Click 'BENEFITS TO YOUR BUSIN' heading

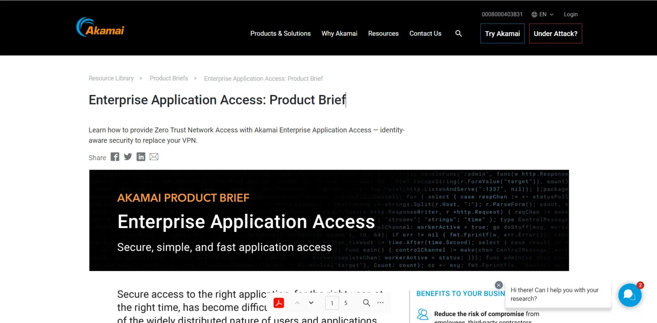tap(461, 293)
